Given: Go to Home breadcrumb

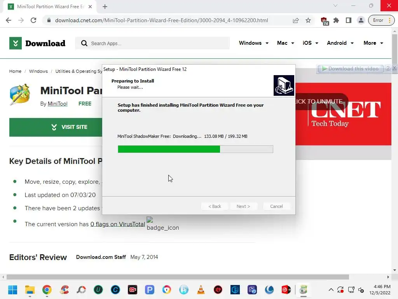Looking at the screenshot, I should (x=15, y=71).
